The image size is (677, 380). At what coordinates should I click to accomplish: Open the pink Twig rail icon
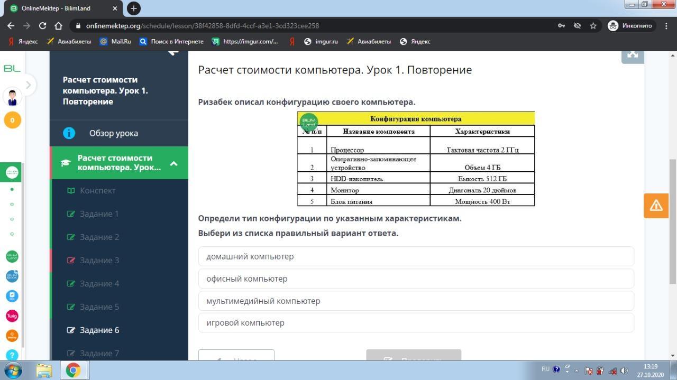coord(12,316)
